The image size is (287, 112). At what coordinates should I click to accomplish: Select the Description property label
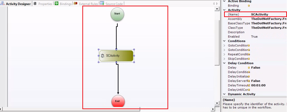tap(236, 32)
